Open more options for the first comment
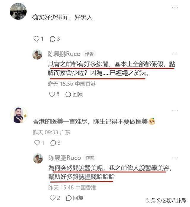Screen dimensions: 190x207 [175, 7]
